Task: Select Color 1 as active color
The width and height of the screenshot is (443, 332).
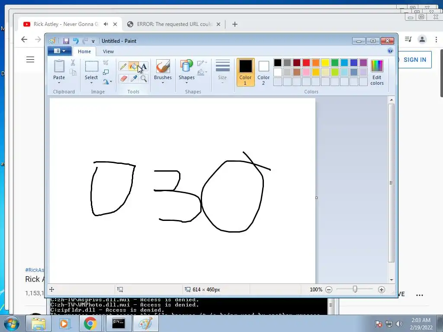Action: pos(246,72)
